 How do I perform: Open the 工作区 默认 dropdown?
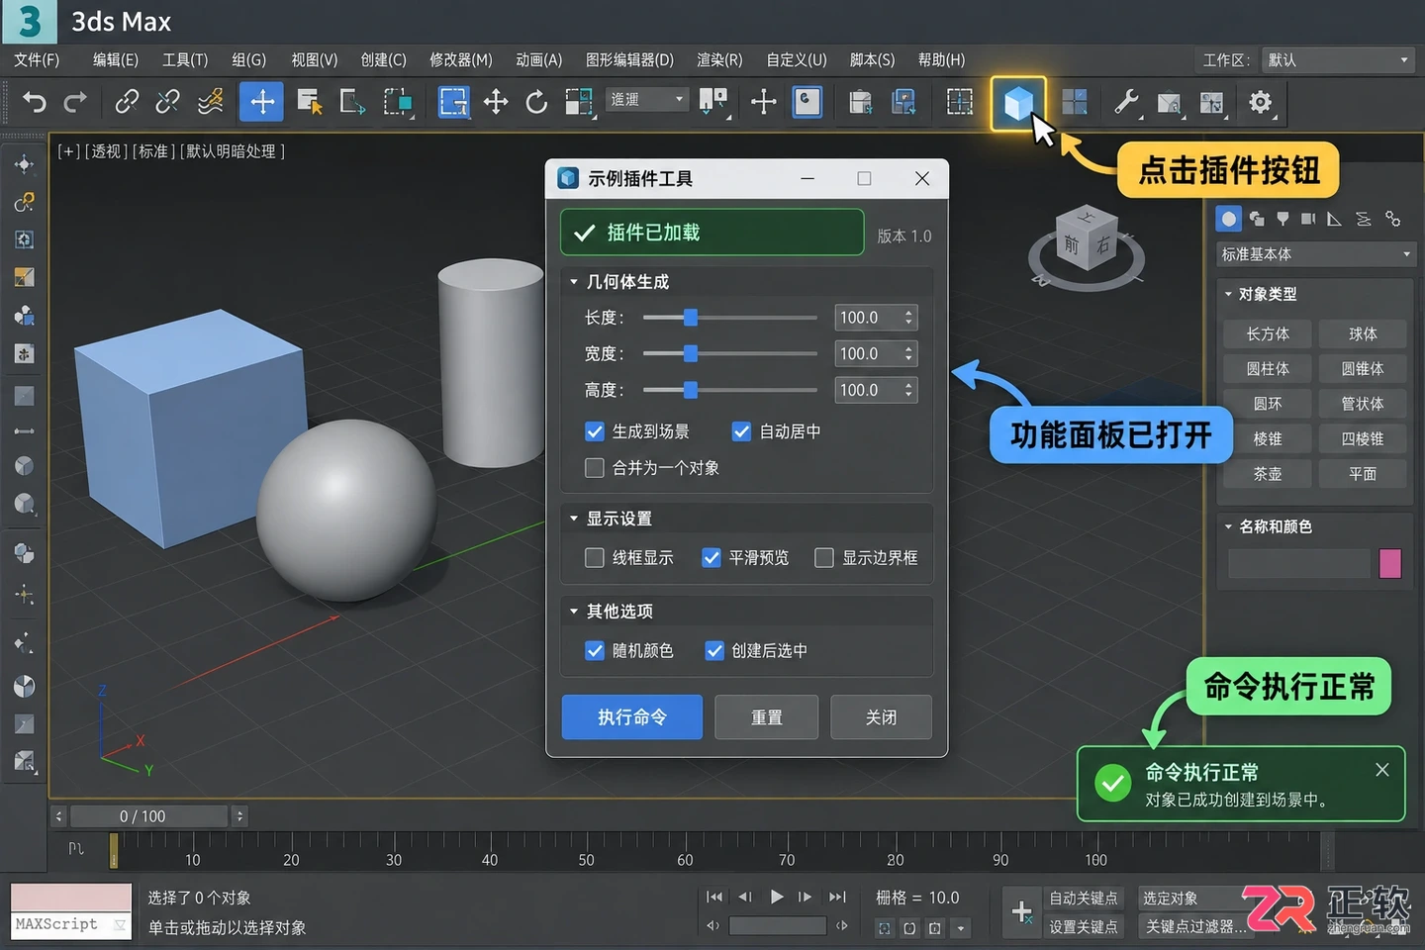[1338, 60]
